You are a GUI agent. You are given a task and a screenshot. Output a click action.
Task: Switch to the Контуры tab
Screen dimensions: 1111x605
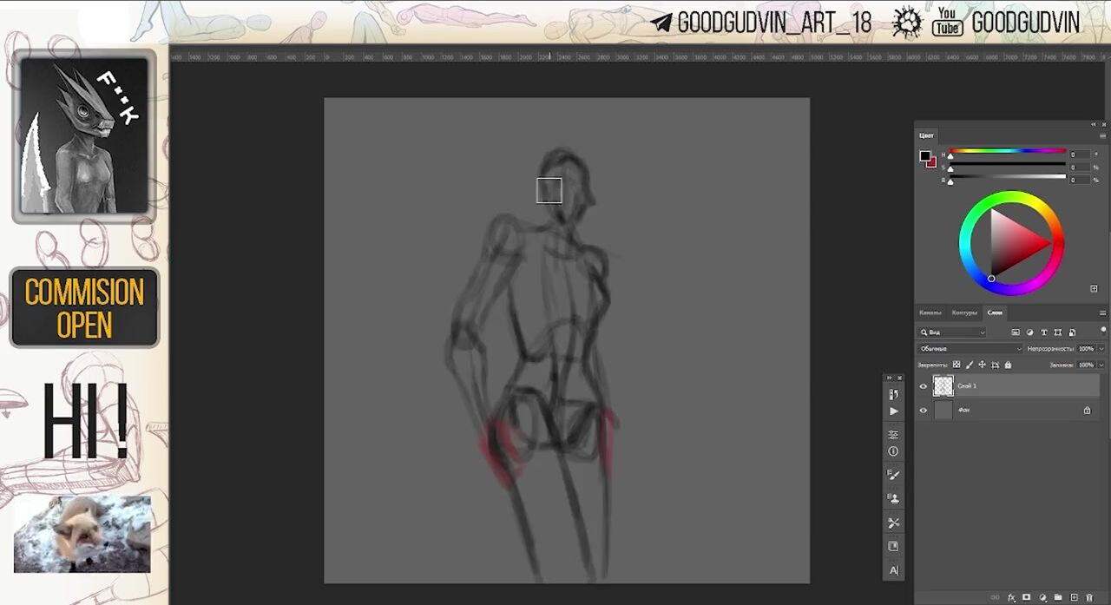963,312
